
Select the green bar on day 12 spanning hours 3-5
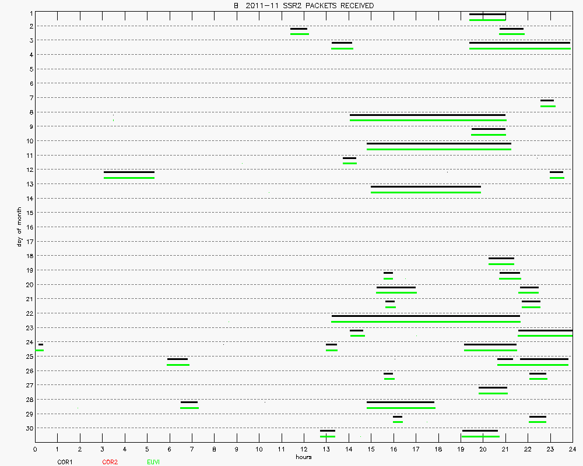click(129, 178)
